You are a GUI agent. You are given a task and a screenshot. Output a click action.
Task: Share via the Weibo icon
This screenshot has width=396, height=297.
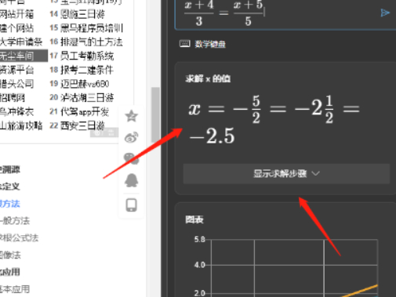(x=131, y=137)
